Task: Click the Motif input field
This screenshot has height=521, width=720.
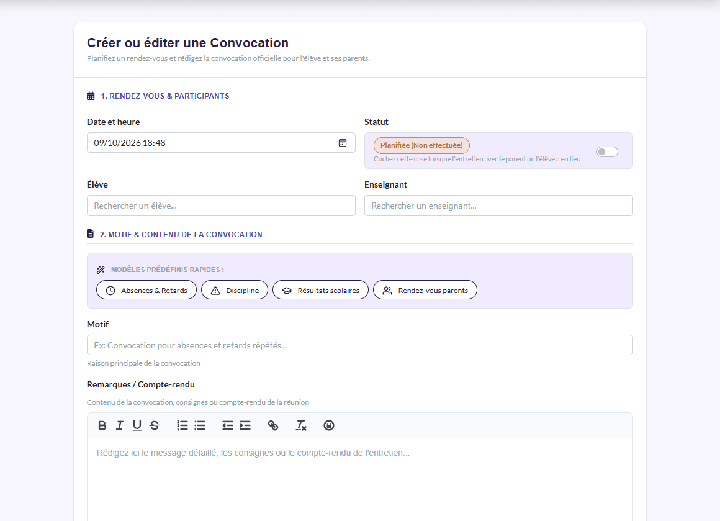Action: 360,345
